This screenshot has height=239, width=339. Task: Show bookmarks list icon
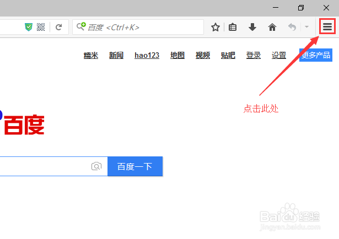(x=233, y=27)
